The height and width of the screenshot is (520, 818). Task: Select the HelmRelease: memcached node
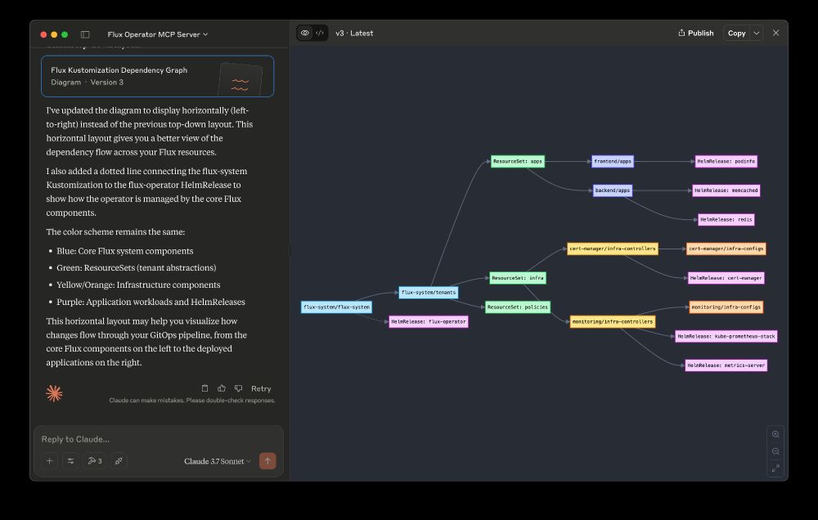(x=726, y=191)
